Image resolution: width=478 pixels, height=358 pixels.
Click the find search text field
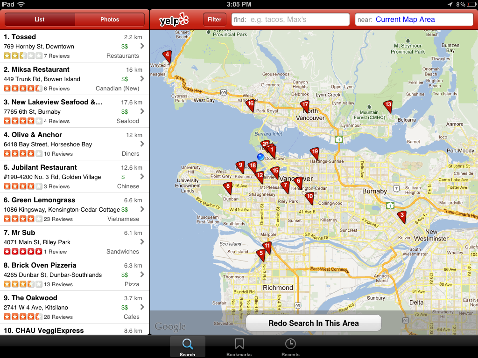(x=290, y=20)
